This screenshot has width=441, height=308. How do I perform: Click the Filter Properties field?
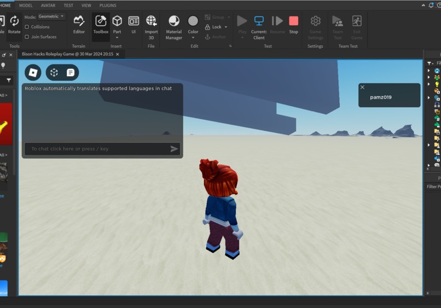tap(433, 187)
